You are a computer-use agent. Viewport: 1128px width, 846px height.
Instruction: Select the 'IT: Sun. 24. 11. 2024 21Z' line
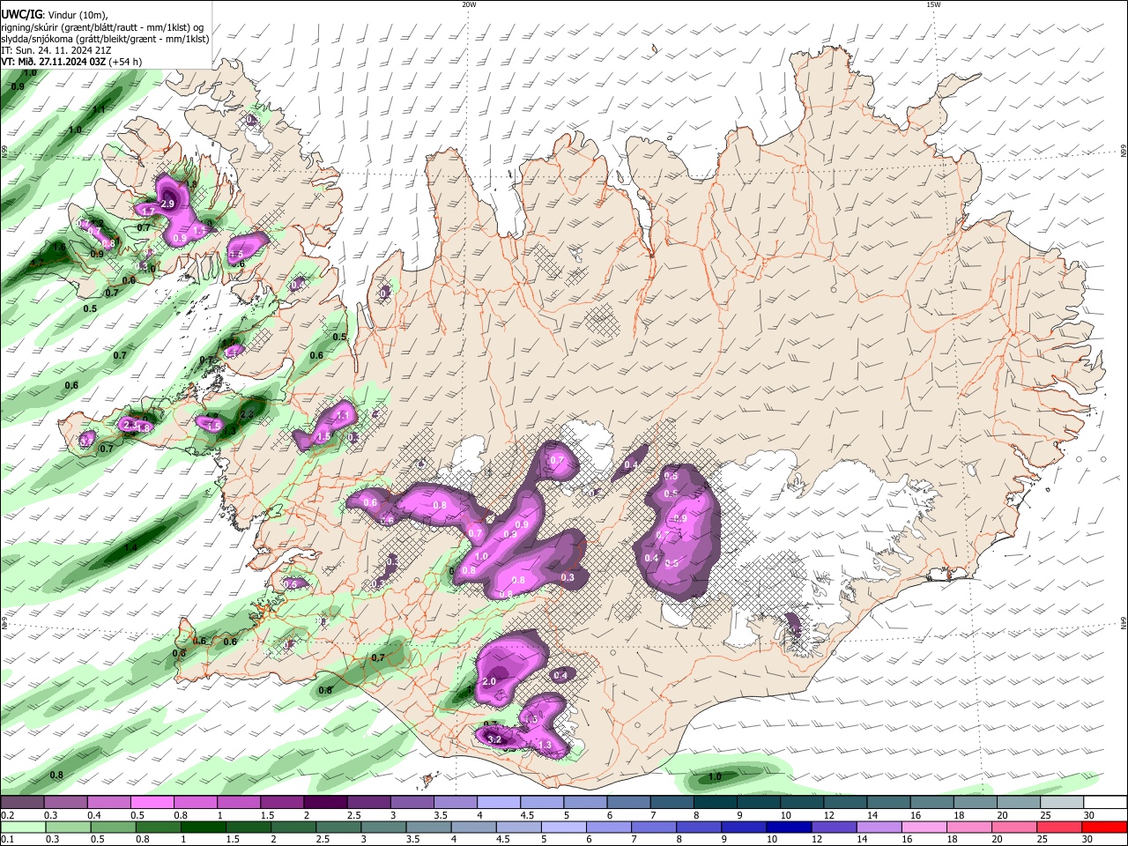pyautogui.click(x=56, y=50)
